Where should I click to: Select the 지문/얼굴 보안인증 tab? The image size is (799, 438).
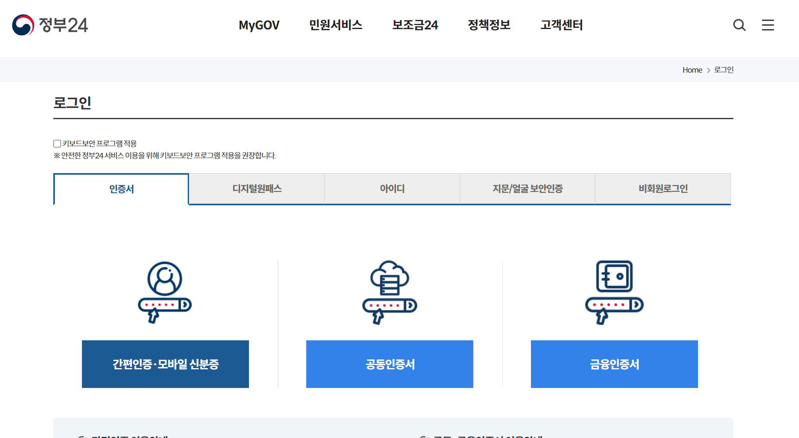coord(527,189)
